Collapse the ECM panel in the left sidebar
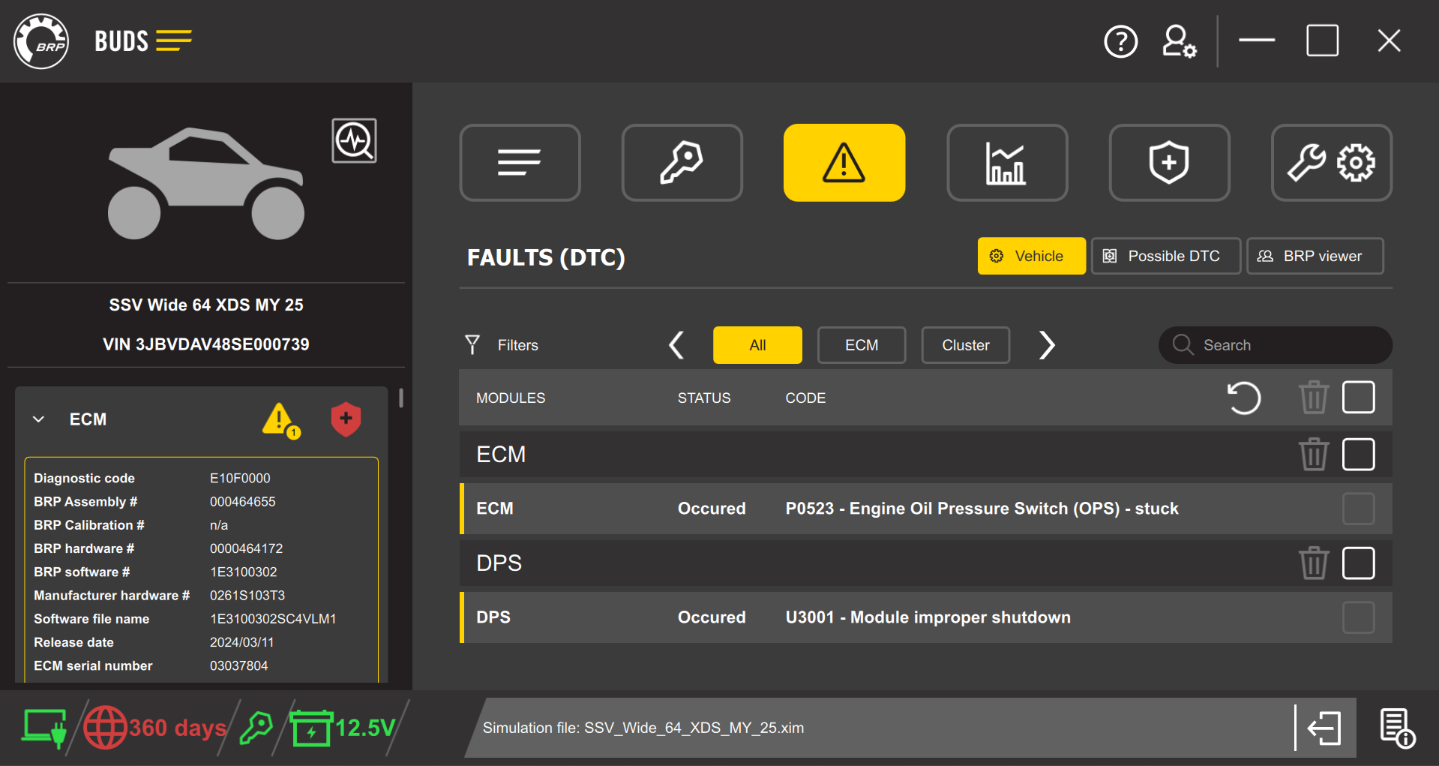Viewport: 1439px width, 766px height. point(38,419)
